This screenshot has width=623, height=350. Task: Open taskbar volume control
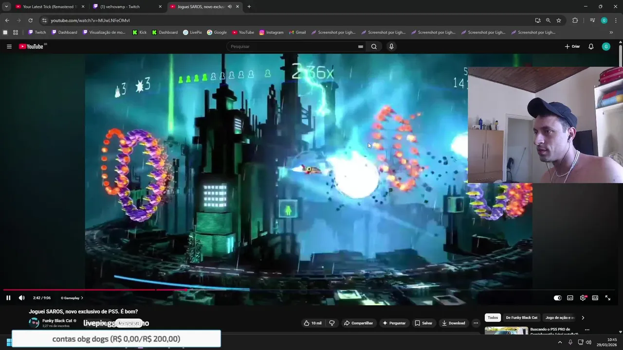tap(588, 342)
